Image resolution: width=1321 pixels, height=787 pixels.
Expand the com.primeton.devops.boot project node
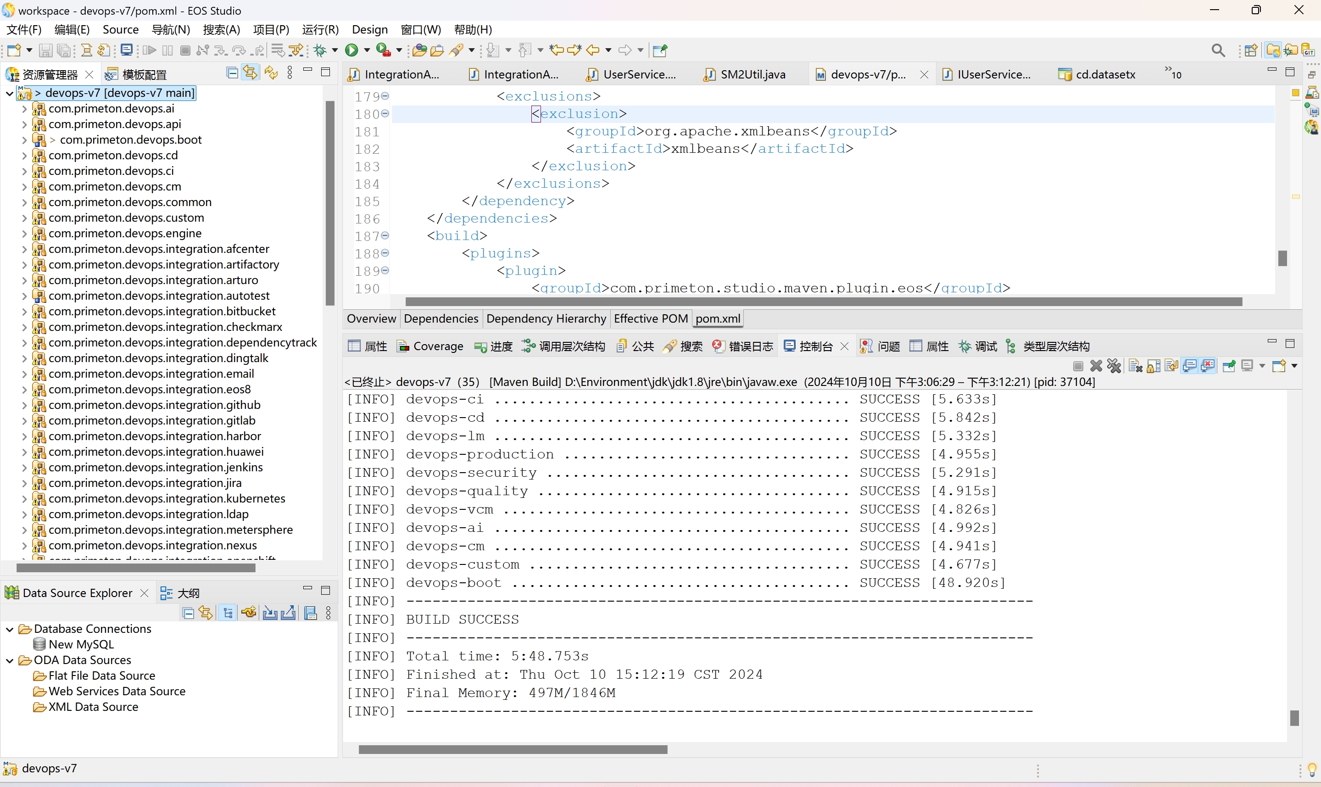point(24,140)
